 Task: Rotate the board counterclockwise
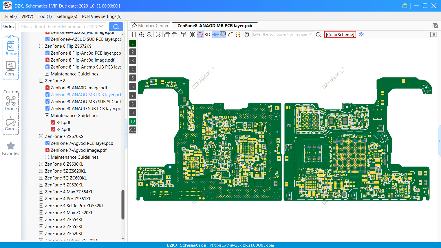pyautogui.click(x=167, y=34)
